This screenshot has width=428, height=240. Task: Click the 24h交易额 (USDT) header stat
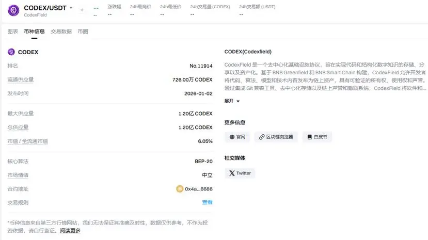[x=258, y=10]
